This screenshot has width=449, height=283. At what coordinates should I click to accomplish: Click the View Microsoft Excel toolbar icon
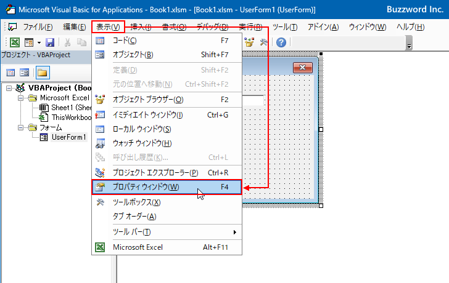click(x=15, y=42)
